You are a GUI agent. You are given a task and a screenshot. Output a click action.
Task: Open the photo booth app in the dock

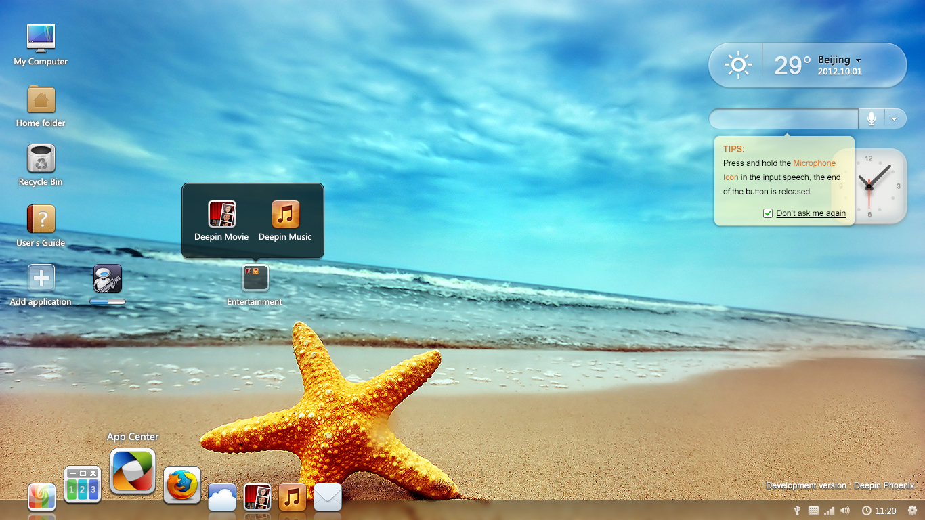tap(257, 498)
